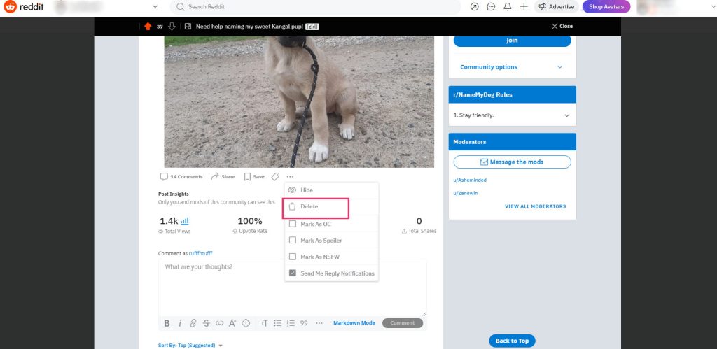
Task: Toggle strikethrough in comment toolbar
Action: [206, 323]
